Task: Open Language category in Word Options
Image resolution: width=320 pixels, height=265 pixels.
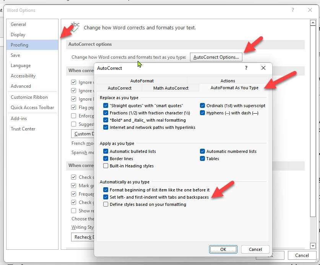Action: point(32,66)
